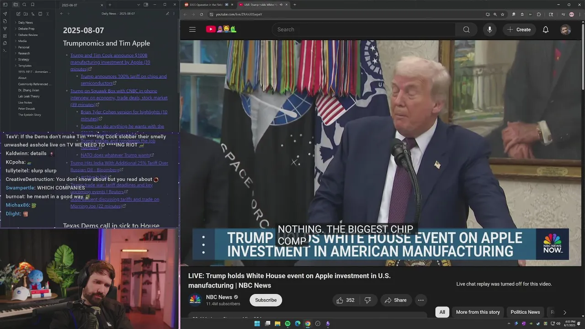585x329 pixels.
Task: Open Obsidian note more options menu
Action: [174, 14]
